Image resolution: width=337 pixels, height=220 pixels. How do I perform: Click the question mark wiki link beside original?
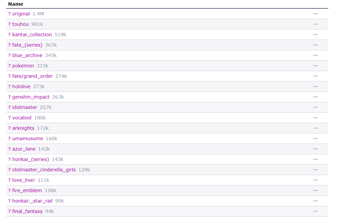click(x=9, y=14)
